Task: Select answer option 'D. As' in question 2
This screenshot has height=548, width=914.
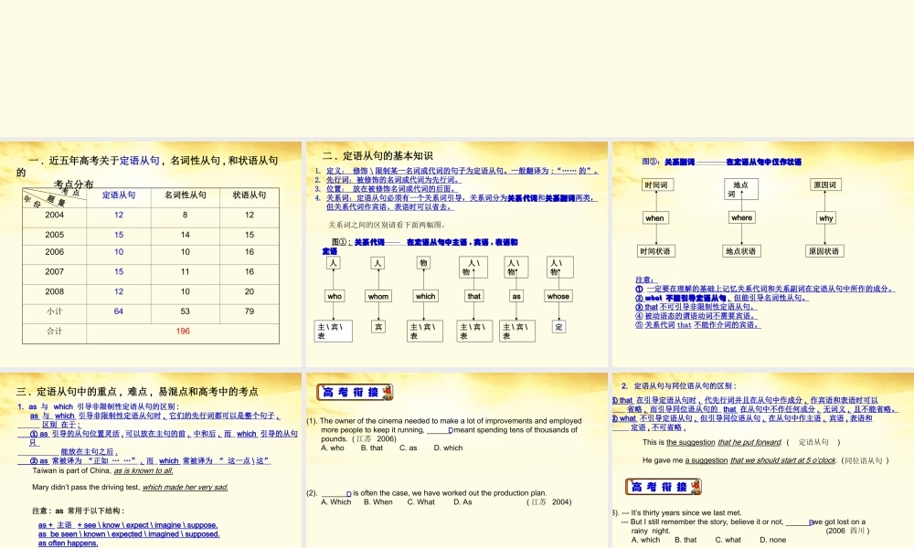Action: (x=462, y=502)
